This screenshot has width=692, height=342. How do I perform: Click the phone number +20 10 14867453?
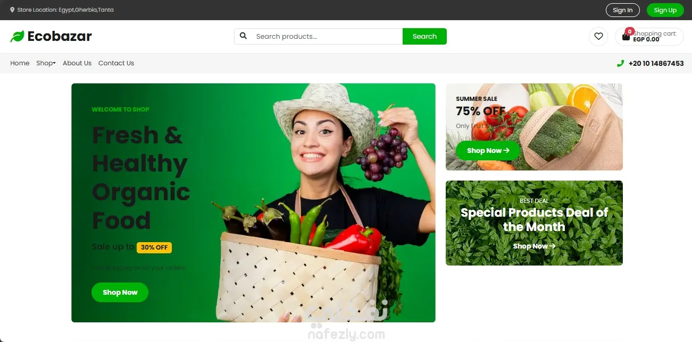(656, 63)
